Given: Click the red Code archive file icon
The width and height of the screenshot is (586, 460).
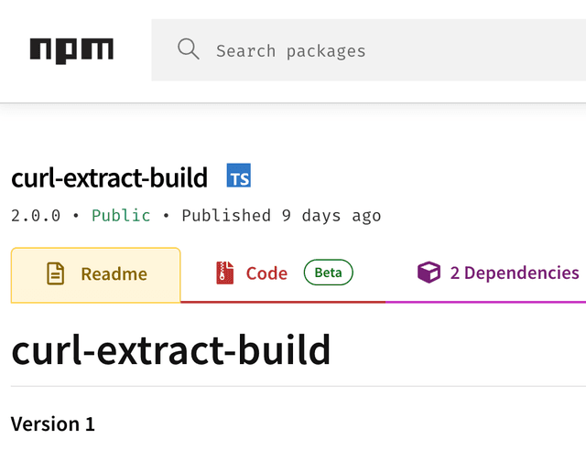Looking at the screenshot, I should pos(225,273).
